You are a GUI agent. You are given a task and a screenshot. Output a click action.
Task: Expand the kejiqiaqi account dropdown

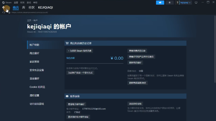pyautogui.click(x=186, y=2)
